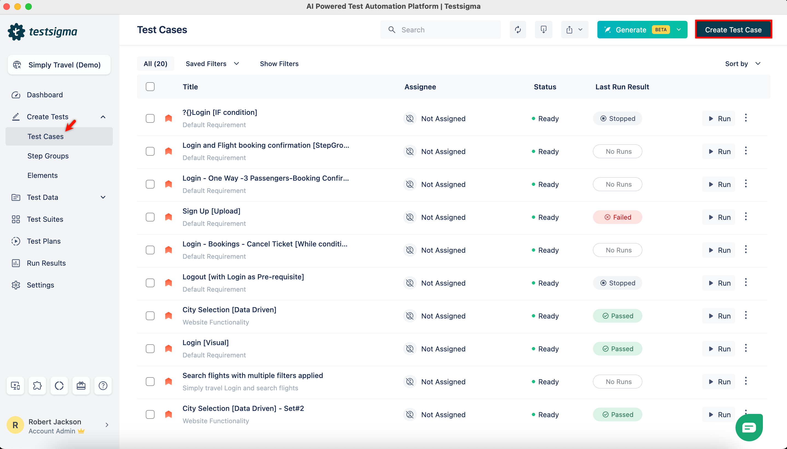The width and height of the screenshot is (787, 449).
Task: Go to Step Groups
Action: 48,156
